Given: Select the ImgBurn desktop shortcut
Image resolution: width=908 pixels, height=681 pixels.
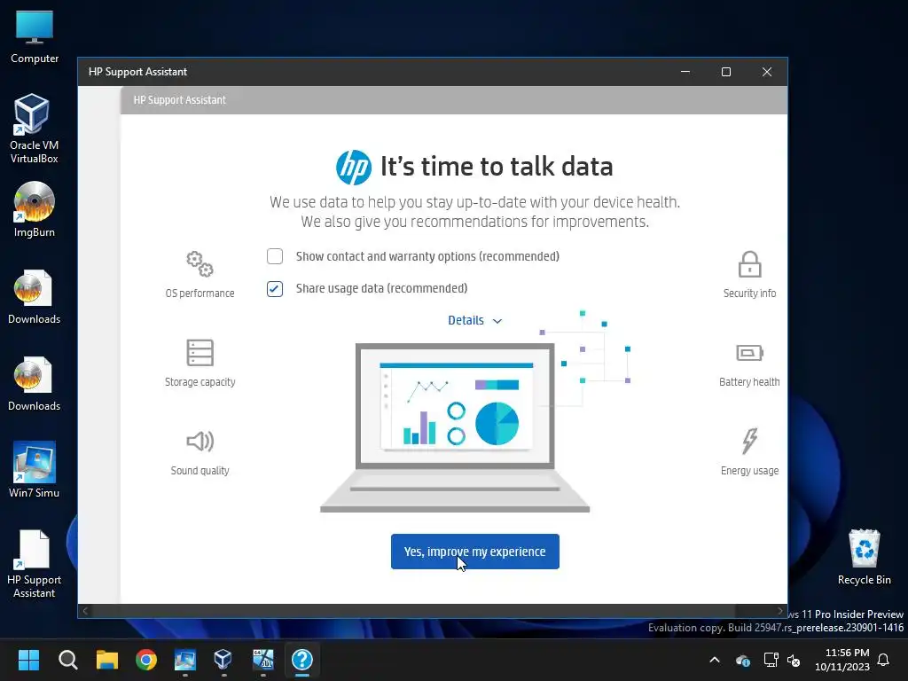Looking at the screenshot, I should pyautogui.click(x=35, y=209).
